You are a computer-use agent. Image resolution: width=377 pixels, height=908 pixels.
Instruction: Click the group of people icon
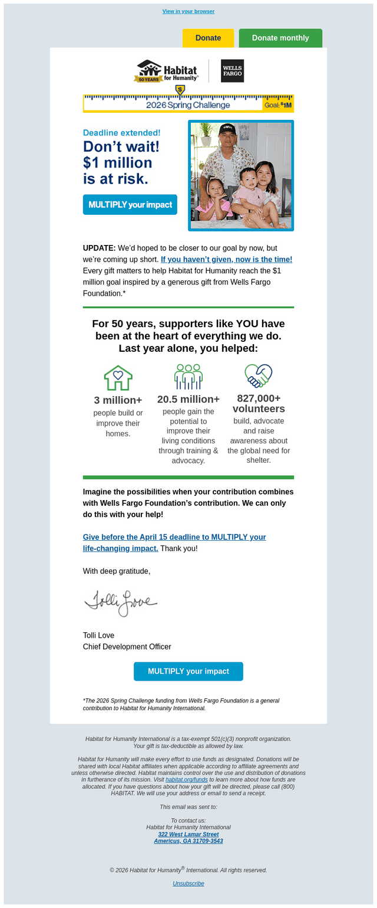point(188,377)
